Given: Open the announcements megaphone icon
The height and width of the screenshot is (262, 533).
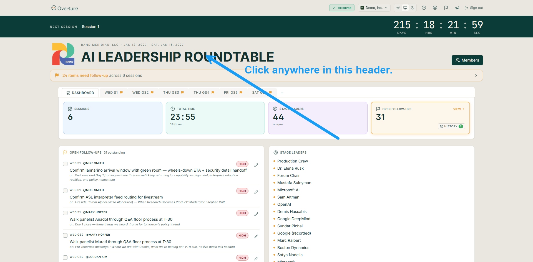Looking at the screenshot, I should click(x=457, y=8).
